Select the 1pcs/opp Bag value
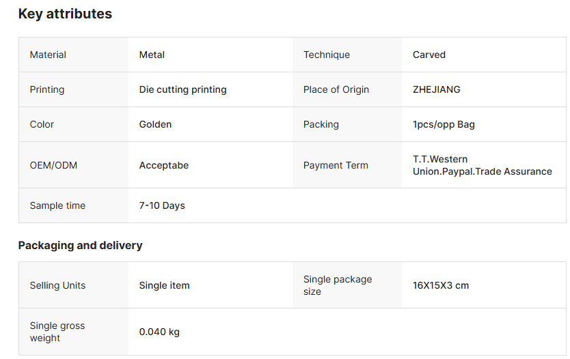 point(444,124)
